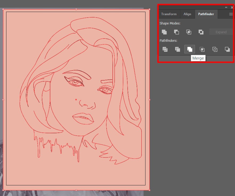Click the Unite shape mode icon
This screenshot has width=235, height=196.
[164, 32]
